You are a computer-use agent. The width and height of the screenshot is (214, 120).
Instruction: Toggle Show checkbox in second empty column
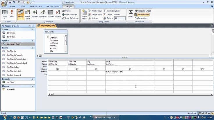[183, 69]
